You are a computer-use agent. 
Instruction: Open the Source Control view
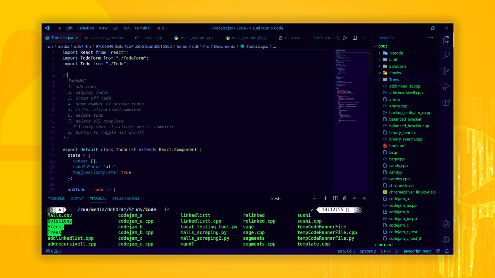[446, 71]
